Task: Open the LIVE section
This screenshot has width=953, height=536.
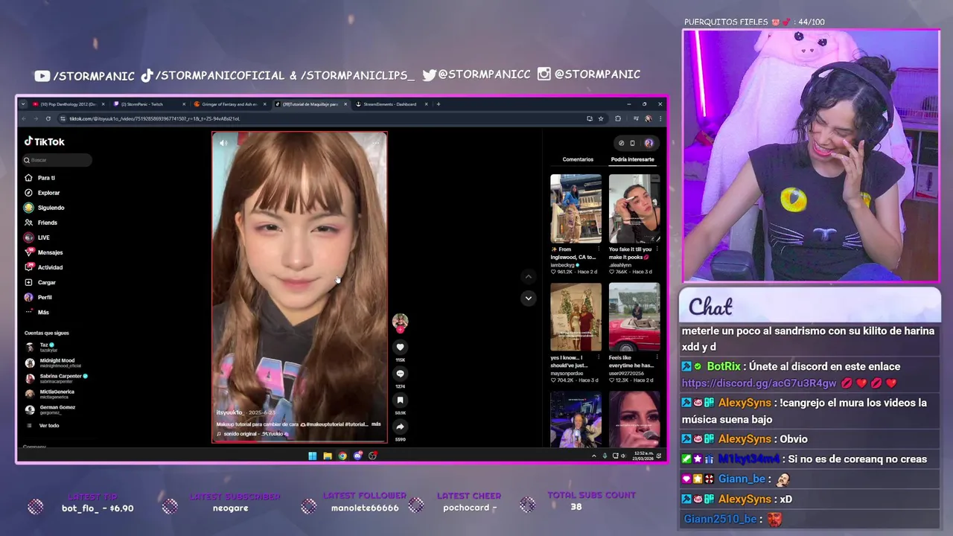Action: pos(37,237)
